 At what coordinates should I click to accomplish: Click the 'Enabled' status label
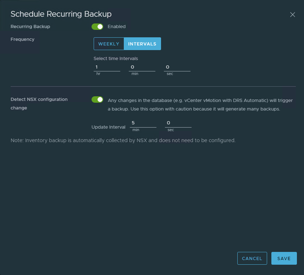click(x=116, y=27)
